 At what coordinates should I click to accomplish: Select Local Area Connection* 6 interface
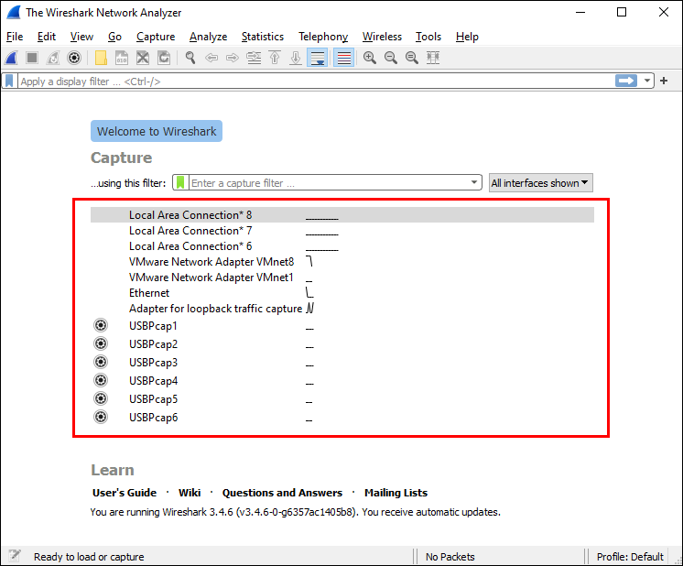341,246
